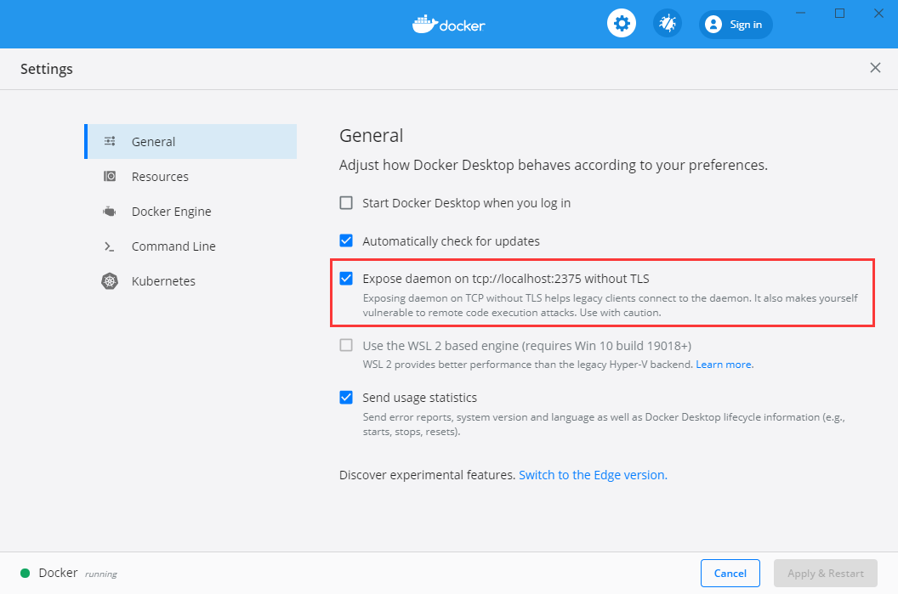898x594 pixels.
Task: Disable Expose daemon on tcp://localhost:2375
Action: click(346, 279)
